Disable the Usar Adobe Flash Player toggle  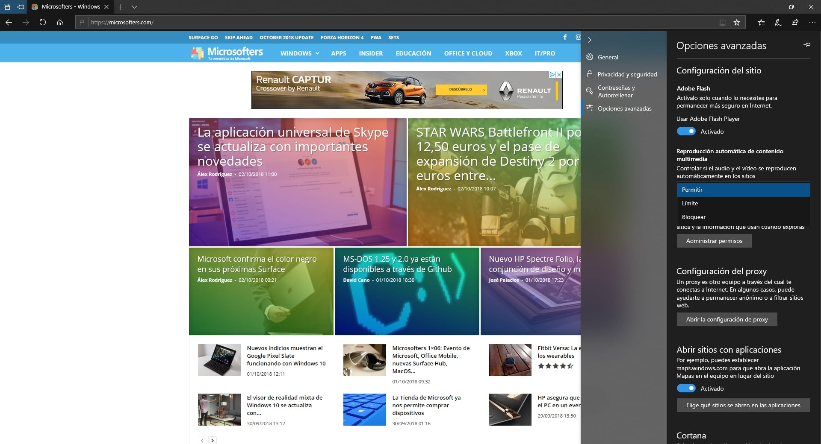coord(686,131)
